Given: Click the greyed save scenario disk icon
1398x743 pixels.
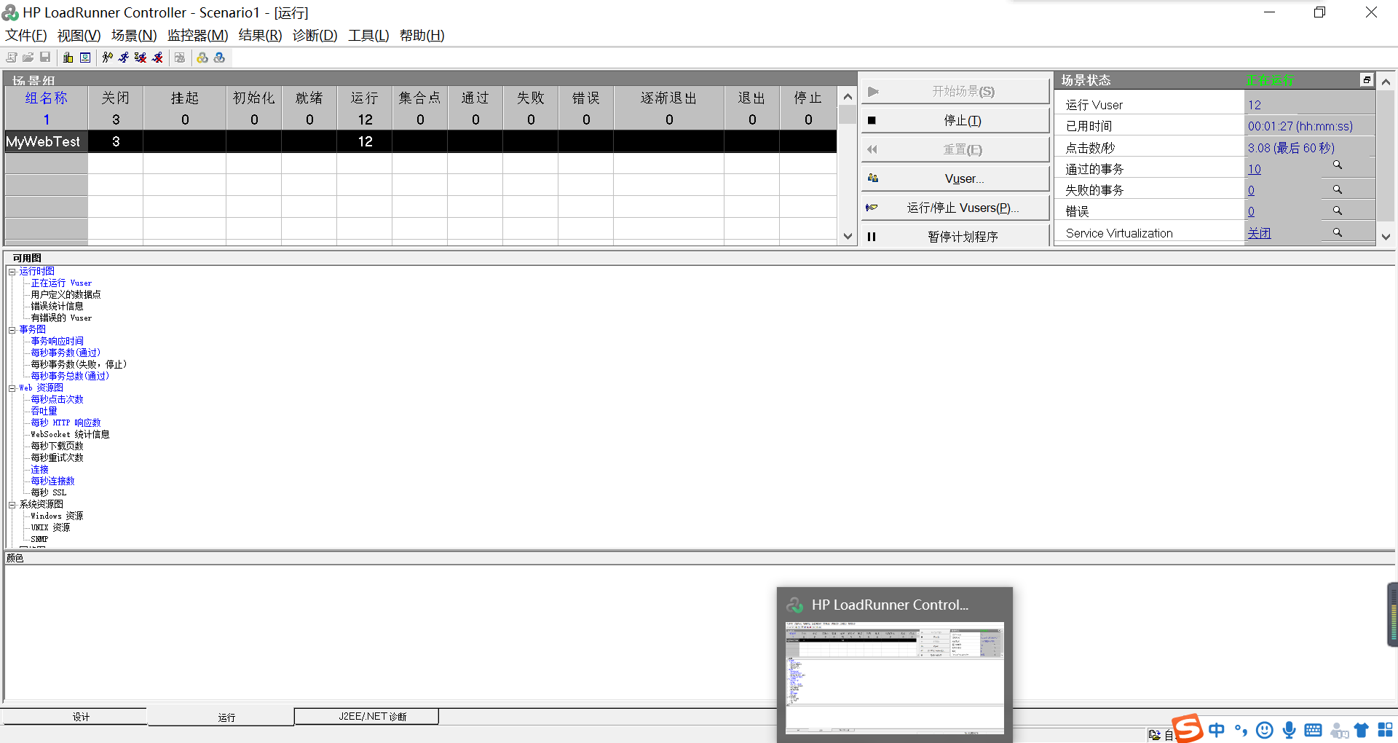Looking at the screenshot, I should [45, 58].
